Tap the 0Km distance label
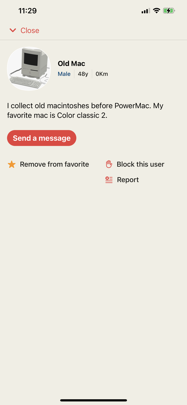Image resolution: width=187 pixels, height=405 pixels. [x=102, y=74]
